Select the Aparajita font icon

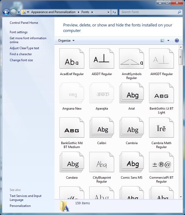coord(102,93)
